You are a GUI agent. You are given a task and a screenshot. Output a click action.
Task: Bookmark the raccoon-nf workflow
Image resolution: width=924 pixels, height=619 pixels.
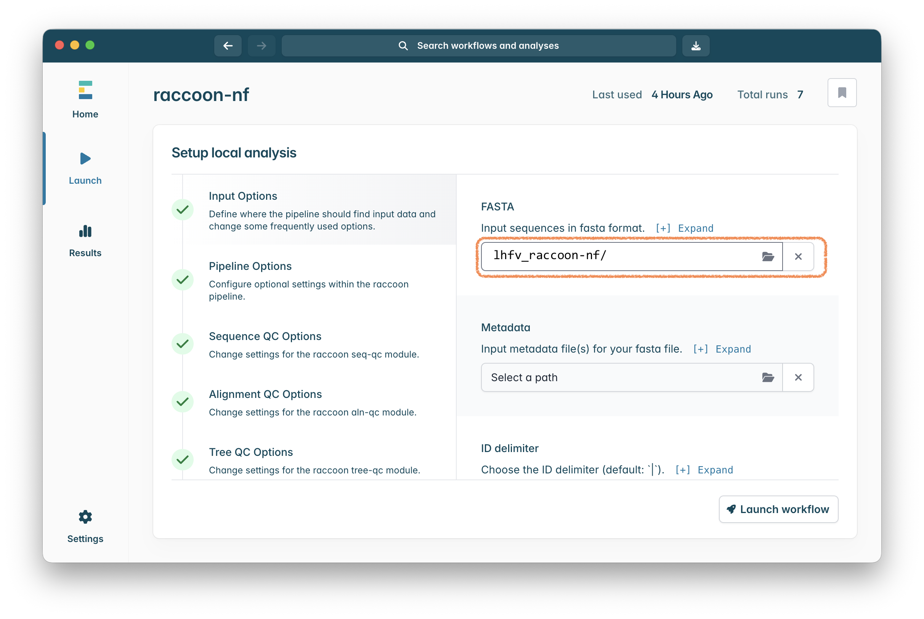[842, 93]
